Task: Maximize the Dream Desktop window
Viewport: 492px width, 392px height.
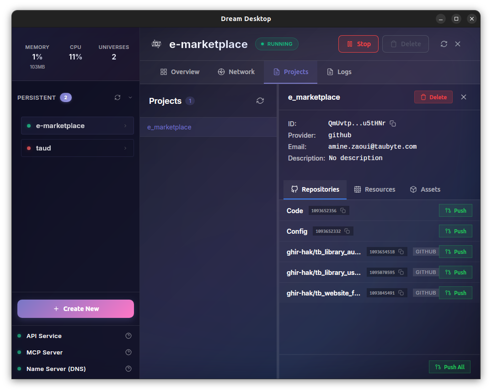Action: tap(456, 19)
